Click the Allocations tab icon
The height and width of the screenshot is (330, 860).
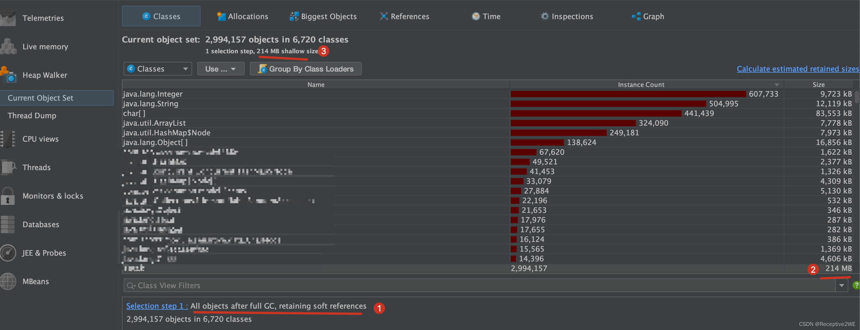[221, 16]
